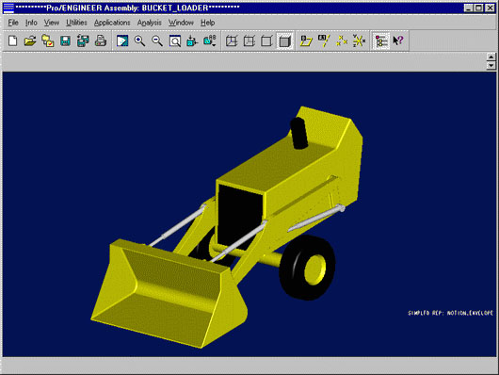Viewport: 499px width, 375px height.
Task: Toggle the model tree display
Action: (x=381, y=41)
